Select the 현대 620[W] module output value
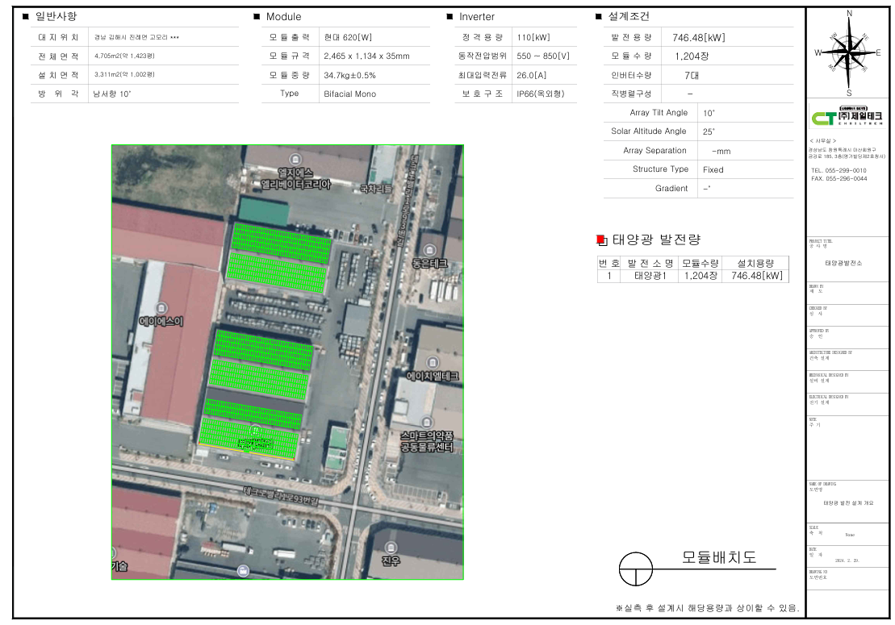 tap(348, 38)
